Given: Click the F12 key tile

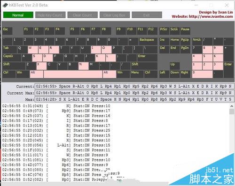Looking at the screenshot, I should coord(152,31).
